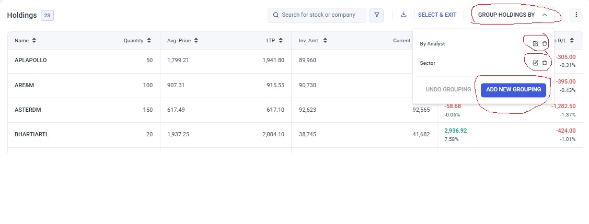
Task: Sort by Quantity column arrows
Action: [149, 41]
